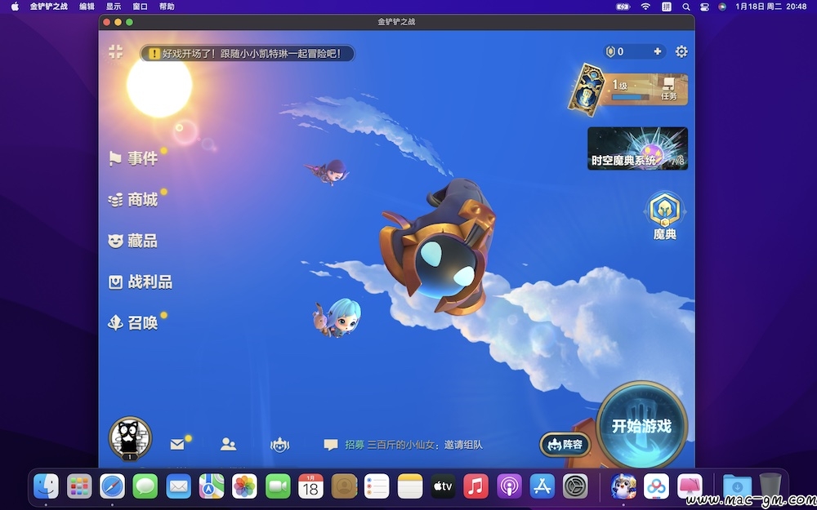Click the Wi-Fi status icon
This screenshot has width=817, height=510.
645,7
